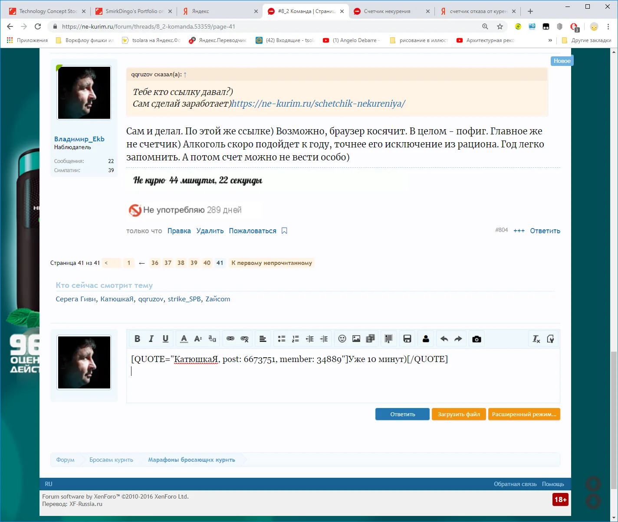618x522 pixels.
Task: Open the font family dropdown in the editor
Action: [x=212, y=339]
